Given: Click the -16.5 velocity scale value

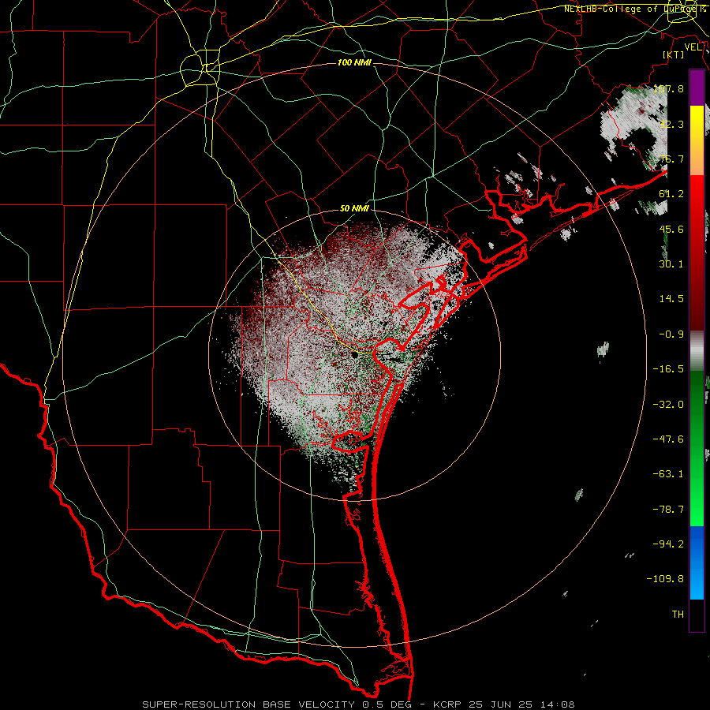Looking at the screenshot, I should (668, 369).
